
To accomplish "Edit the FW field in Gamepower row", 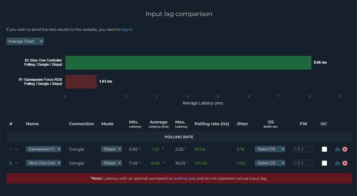I will (303, 149).
